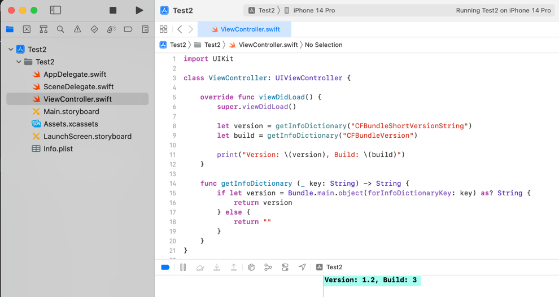Open the Report navigator
The height and width of the screenshot is (297, 559).
pos(145,29)
